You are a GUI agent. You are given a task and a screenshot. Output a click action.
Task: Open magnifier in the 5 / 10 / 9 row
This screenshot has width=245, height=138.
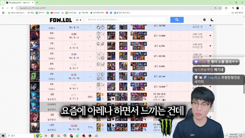pyautogui.click(x=145, y=119)
